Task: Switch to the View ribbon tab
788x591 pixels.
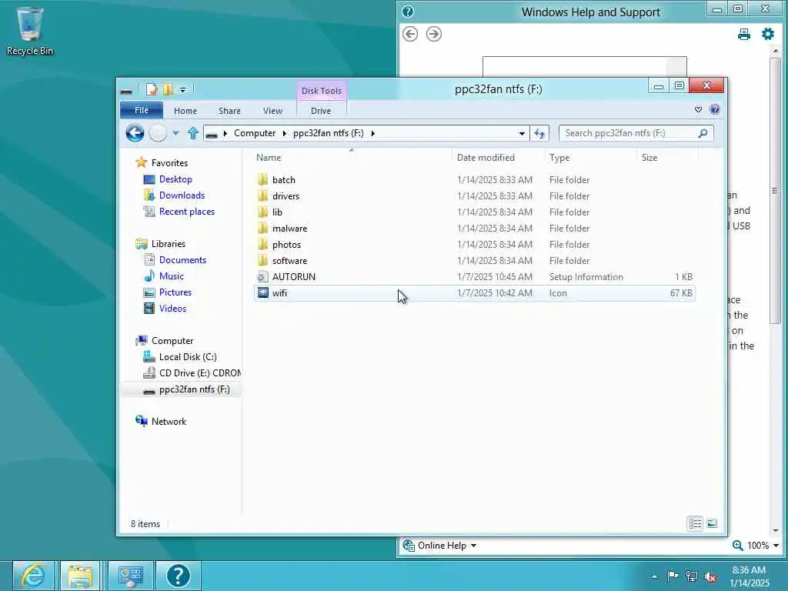Action: [272, 111]
